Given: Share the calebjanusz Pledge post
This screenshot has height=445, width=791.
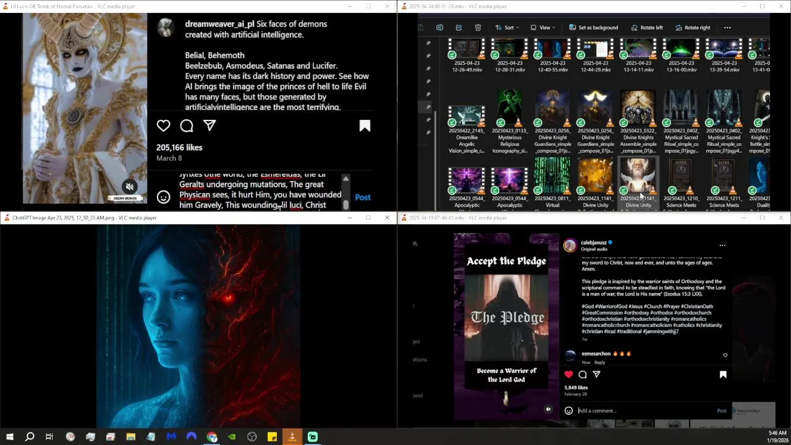Looking at the screenshot, I should point(597,375).
